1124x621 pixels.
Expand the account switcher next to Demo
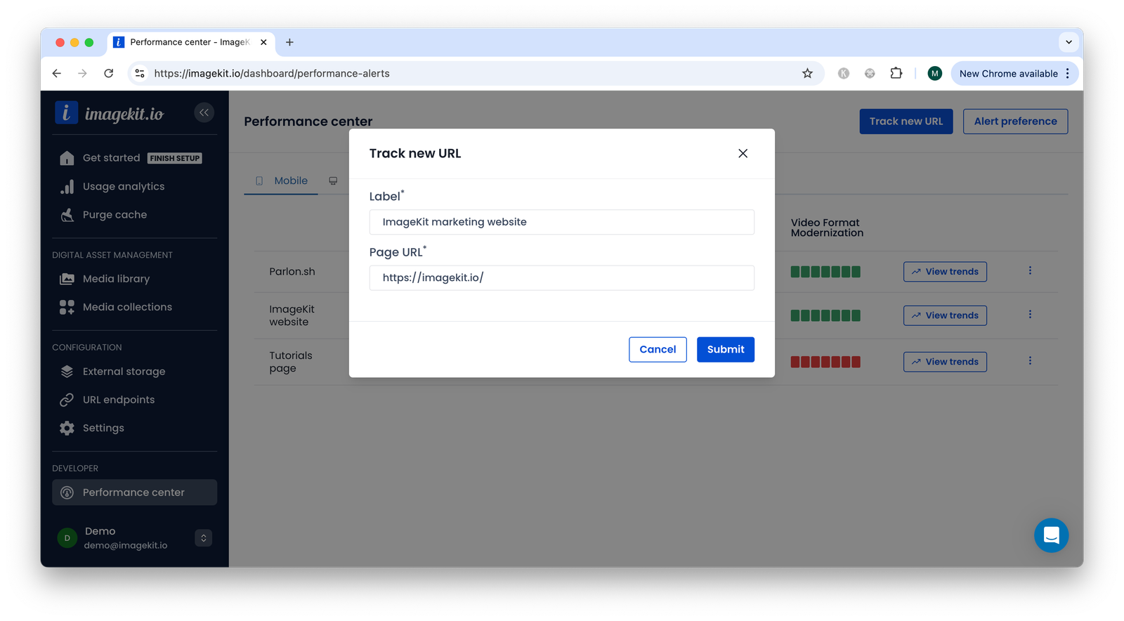pos(204,538)
